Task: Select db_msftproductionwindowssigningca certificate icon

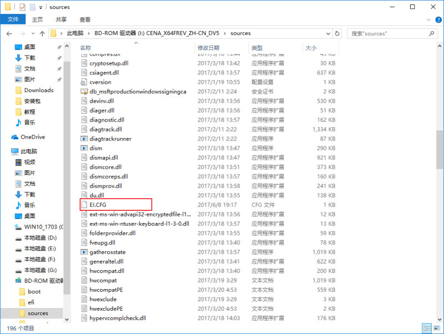Action: (84, 92)
